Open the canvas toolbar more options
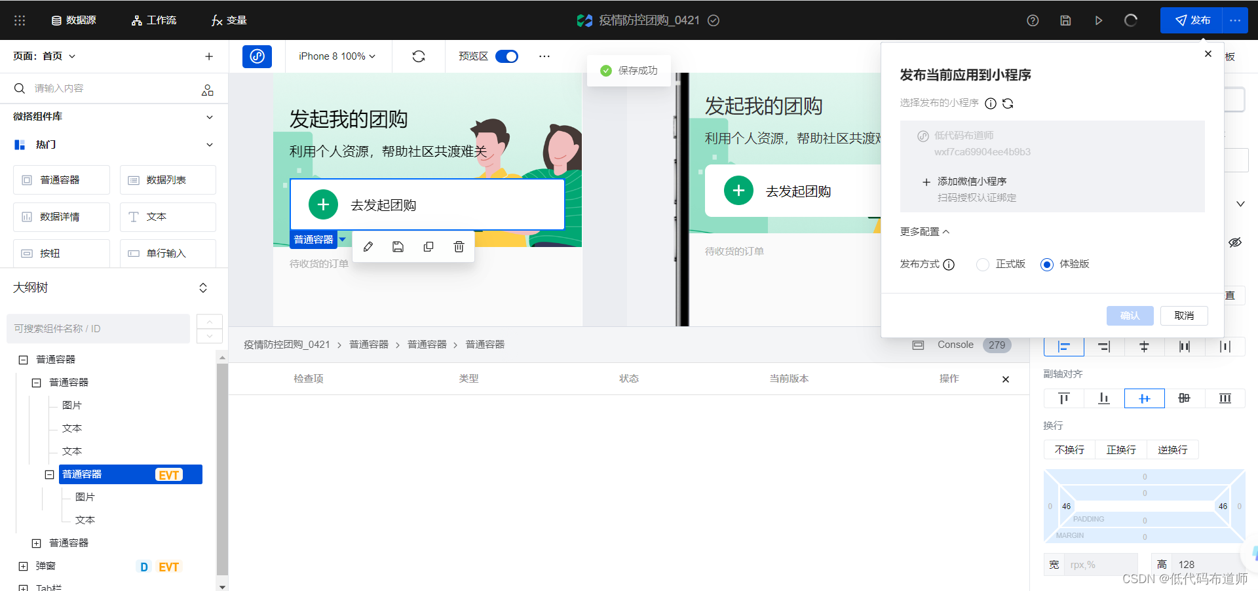1258x591 pixels. tap(544, 56)
